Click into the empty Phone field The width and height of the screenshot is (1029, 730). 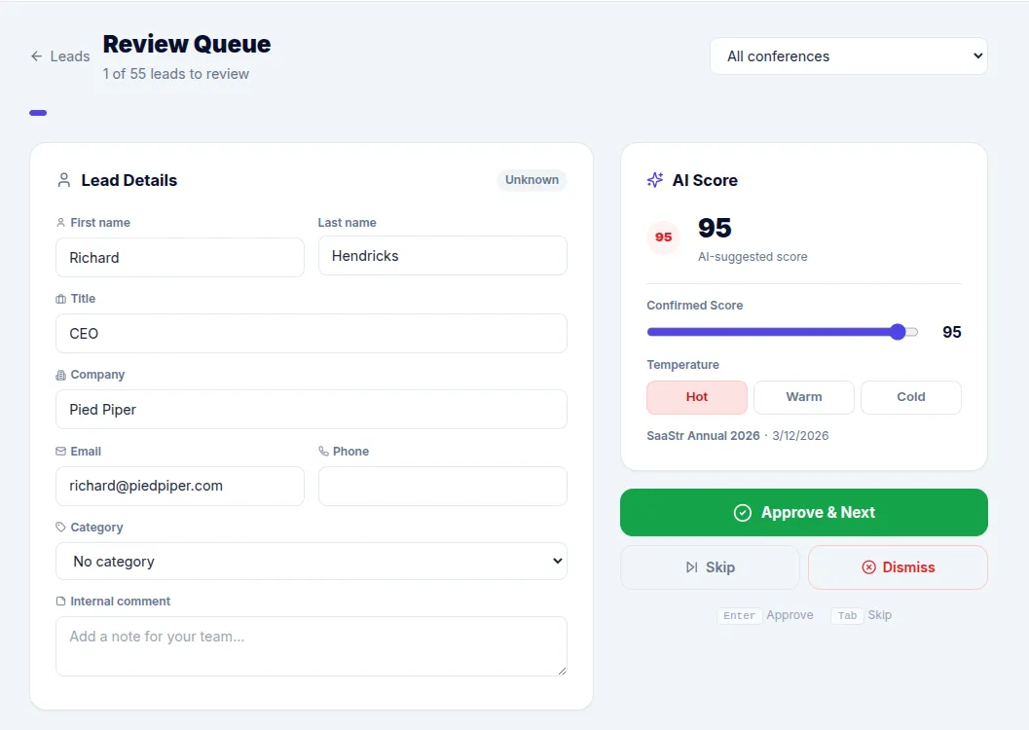pos(442,486)
